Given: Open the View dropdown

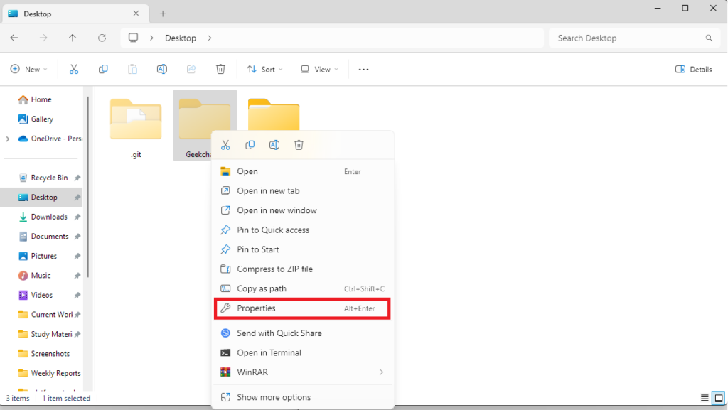Looking at the screenshot, I should pyautogui.click(x=318, y=70).
